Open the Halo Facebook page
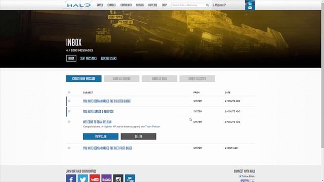 point(71,178)
